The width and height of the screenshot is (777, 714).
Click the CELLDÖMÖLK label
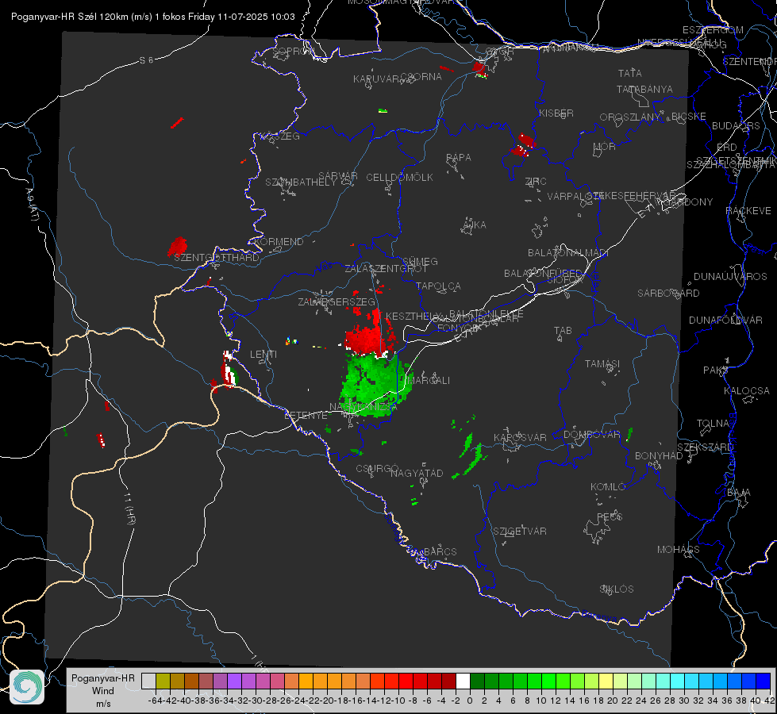[x=400, y=178]
